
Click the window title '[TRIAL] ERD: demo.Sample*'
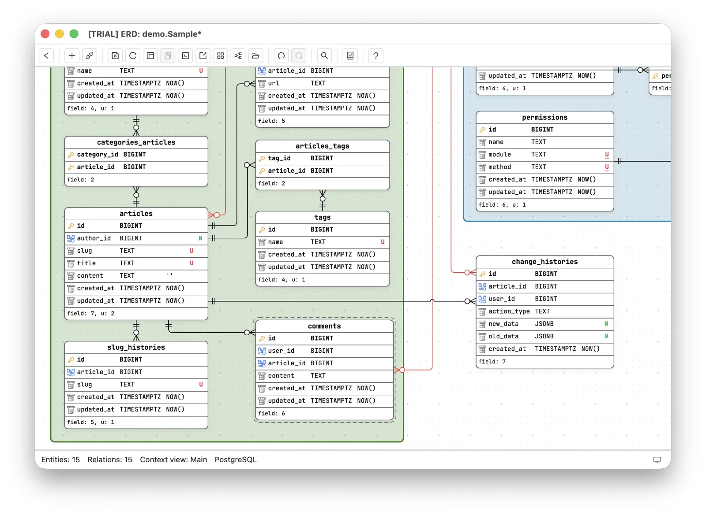click(145, 34)
